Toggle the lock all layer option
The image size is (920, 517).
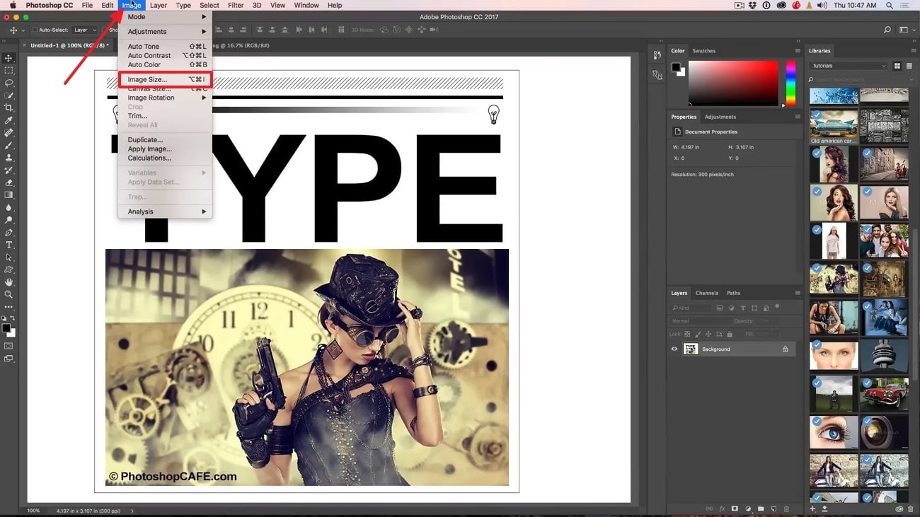pyautogui.click(x=730, y=334)
